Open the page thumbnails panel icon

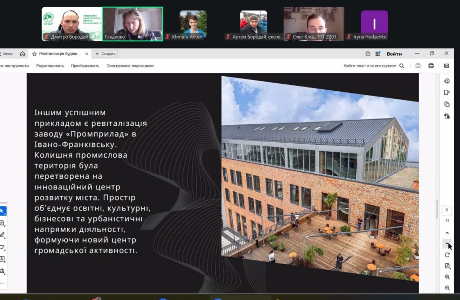[x=447, y=104]
